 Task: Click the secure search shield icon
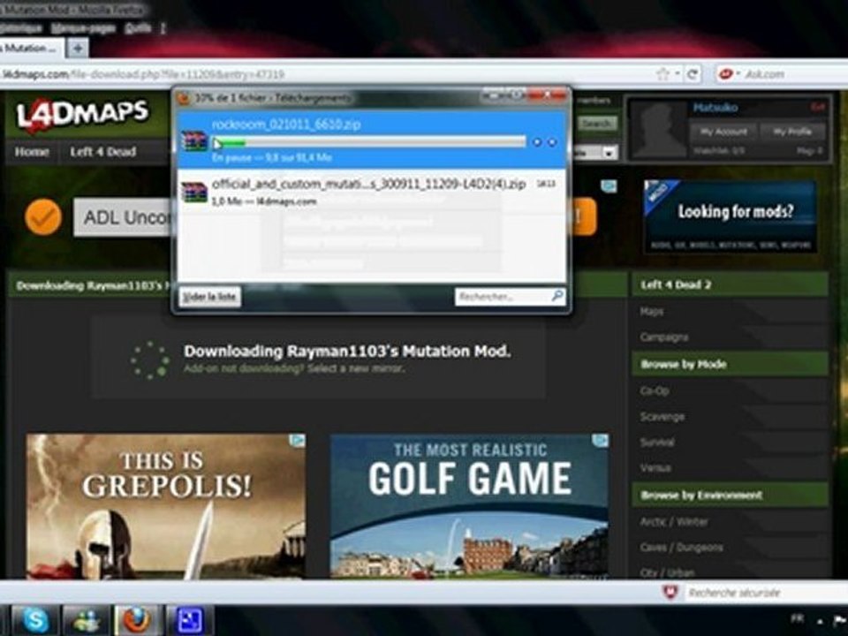[x=670, y=592]
